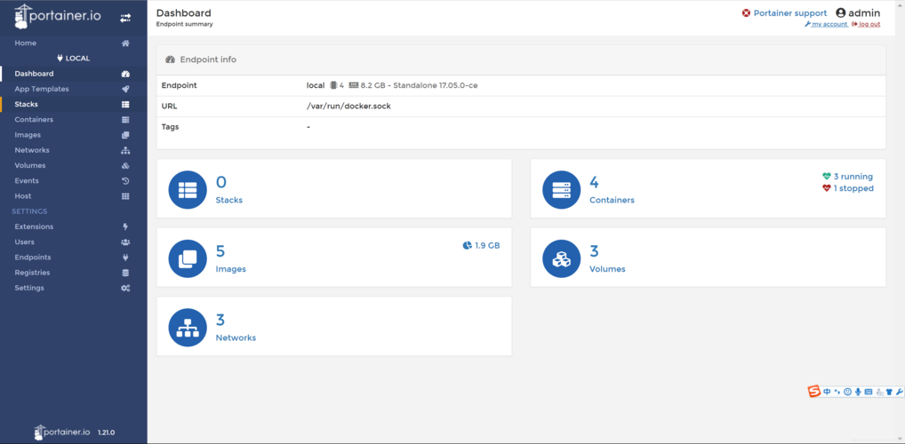Image resolution: width=905 pixels, height=444 pixels.
Task: Click the Containers server icon in sidebar
Action: coord(125,120)
